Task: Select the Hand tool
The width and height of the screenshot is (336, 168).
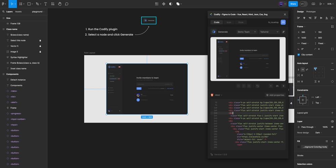Action: (59, 4)
